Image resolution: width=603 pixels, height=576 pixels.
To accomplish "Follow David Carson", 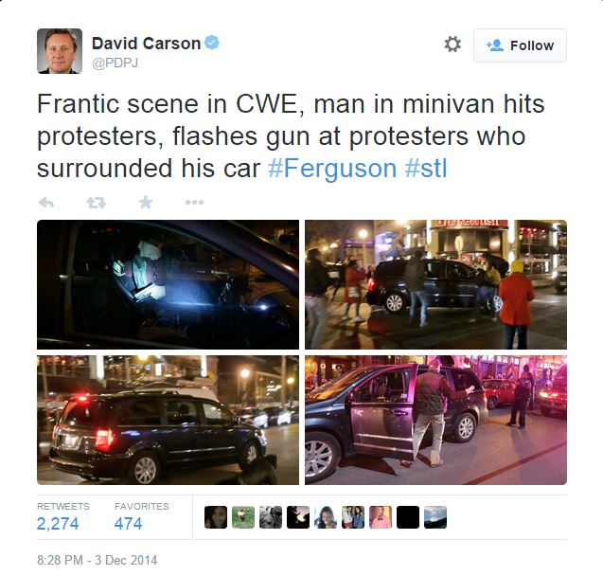I will point(520,45).
